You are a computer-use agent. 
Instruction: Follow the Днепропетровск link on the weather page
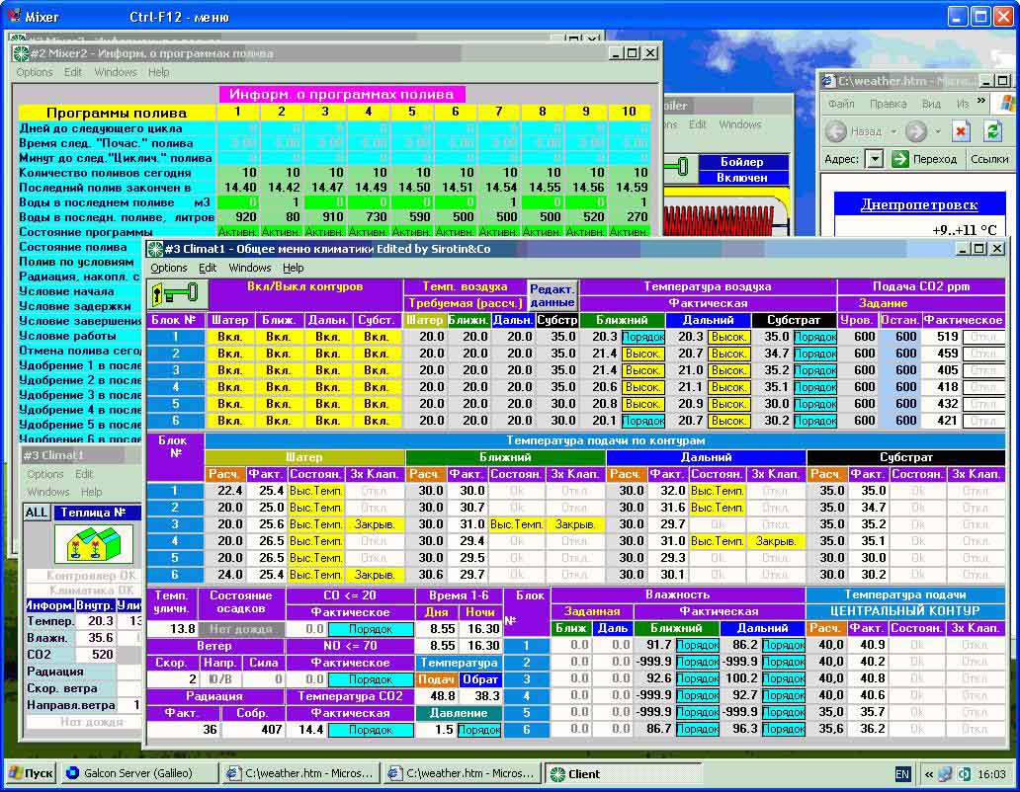point(919,204)
